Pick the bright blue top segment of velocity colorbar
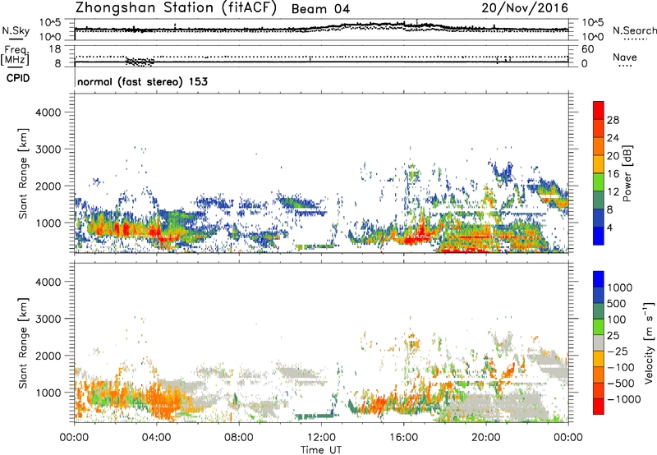 (599, 279)
